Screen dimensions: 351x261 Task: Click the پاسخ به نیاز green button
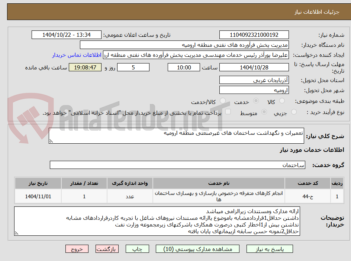coord(270,249)
